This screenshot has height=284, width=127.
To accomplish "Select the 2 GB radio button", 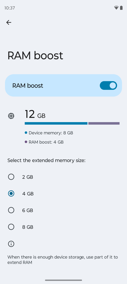I will pos(11,177).
